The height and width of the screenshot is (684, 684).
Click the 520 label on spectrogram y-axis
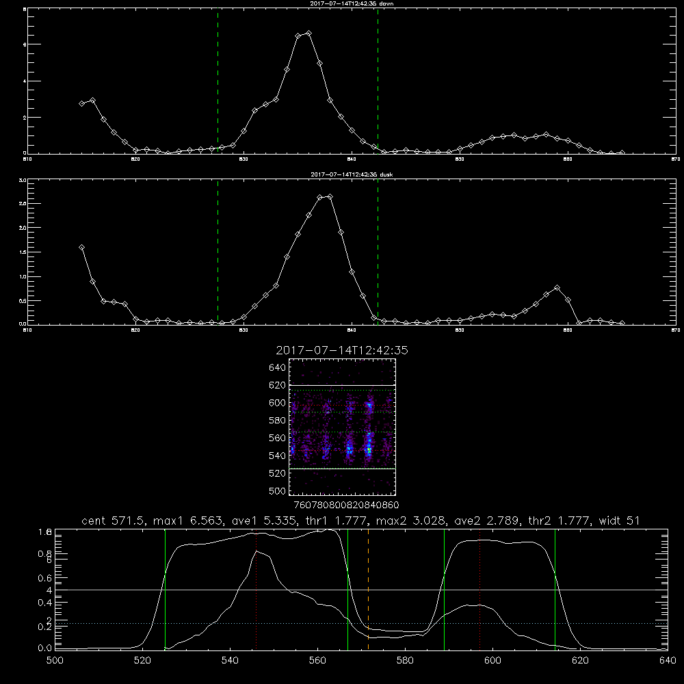point(278,473)
